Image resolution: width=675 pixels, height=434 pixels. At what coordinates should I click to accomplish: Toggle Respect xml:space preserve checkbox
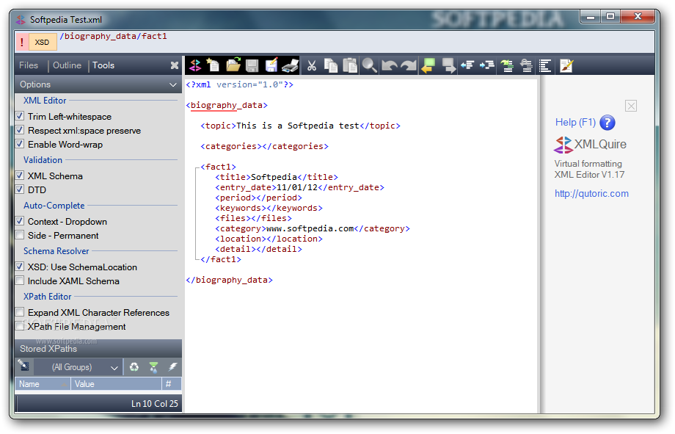[20, 130]
